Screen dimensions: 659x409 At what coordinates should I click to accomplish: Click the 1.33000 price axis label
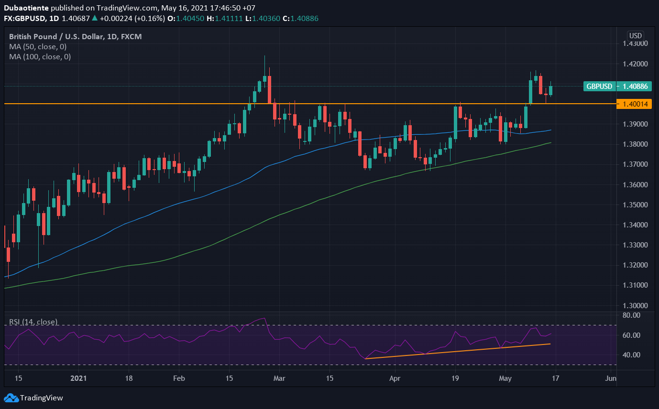635,245
